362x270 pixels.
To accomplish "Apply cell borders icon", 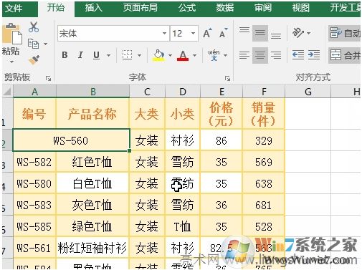I will (127, 55).
